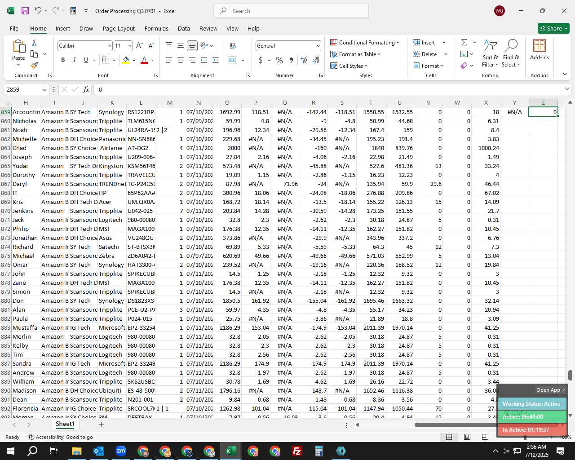Toggle Align Left for the cell

[x=169, y=60]
